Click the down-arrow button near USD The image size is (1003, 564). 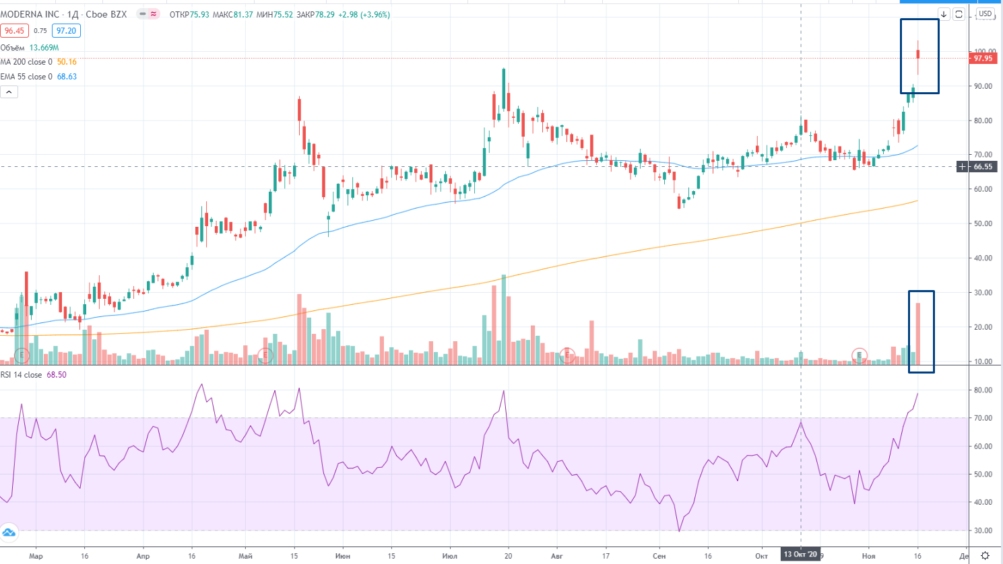pos(944,14)
